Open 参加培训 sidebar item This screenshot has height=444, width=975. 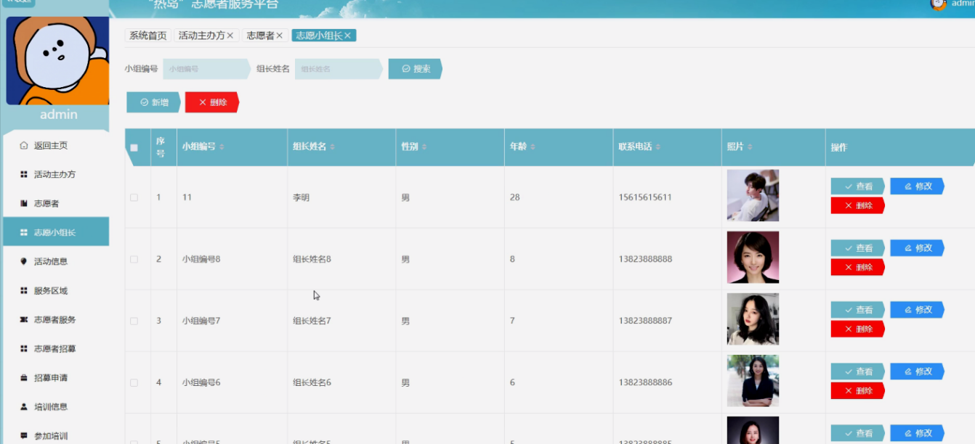tap(56, 435)
